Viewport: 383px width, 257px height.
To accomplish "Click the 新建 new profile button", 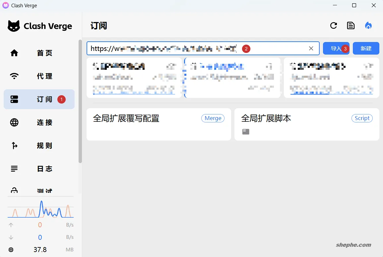I will [366, 48].
